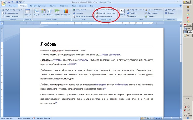Open the Надпись text box gallery

pos(122,13)
